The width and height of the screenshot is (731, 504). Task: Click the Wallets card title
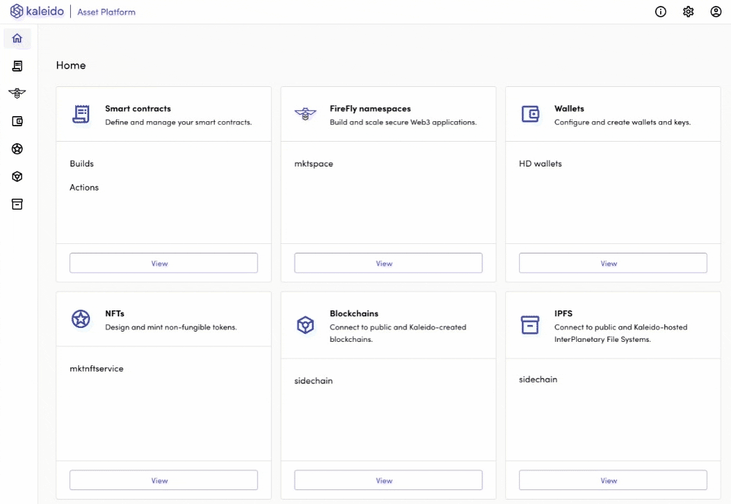(569, 109)
